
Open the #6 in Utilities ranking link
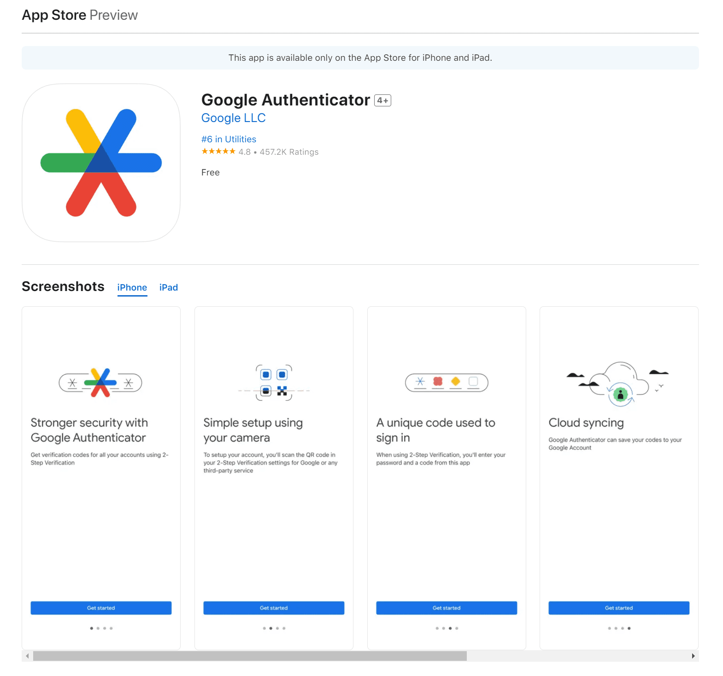tap(229, 139)
